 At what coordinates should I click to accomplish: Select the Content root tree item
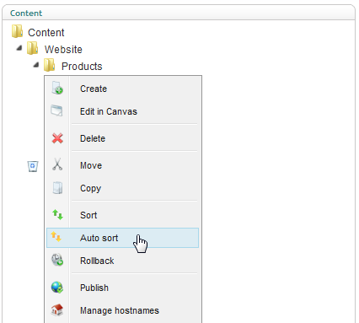tap(46, 32)
